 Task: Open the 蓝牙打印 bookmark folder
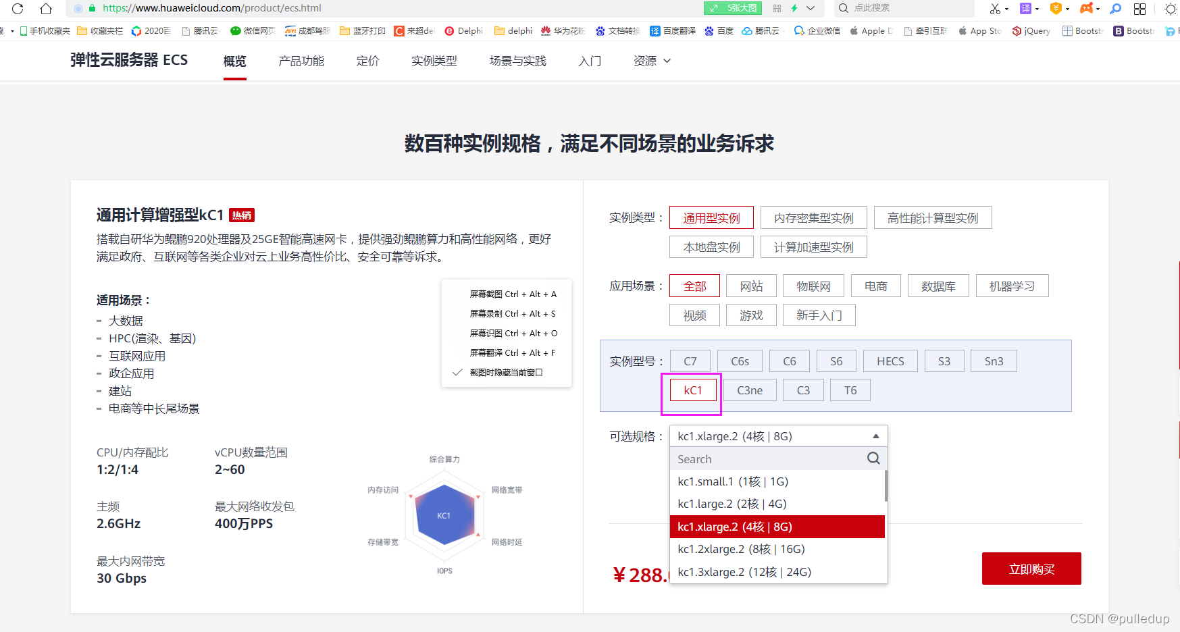click(x=363, y=31)
